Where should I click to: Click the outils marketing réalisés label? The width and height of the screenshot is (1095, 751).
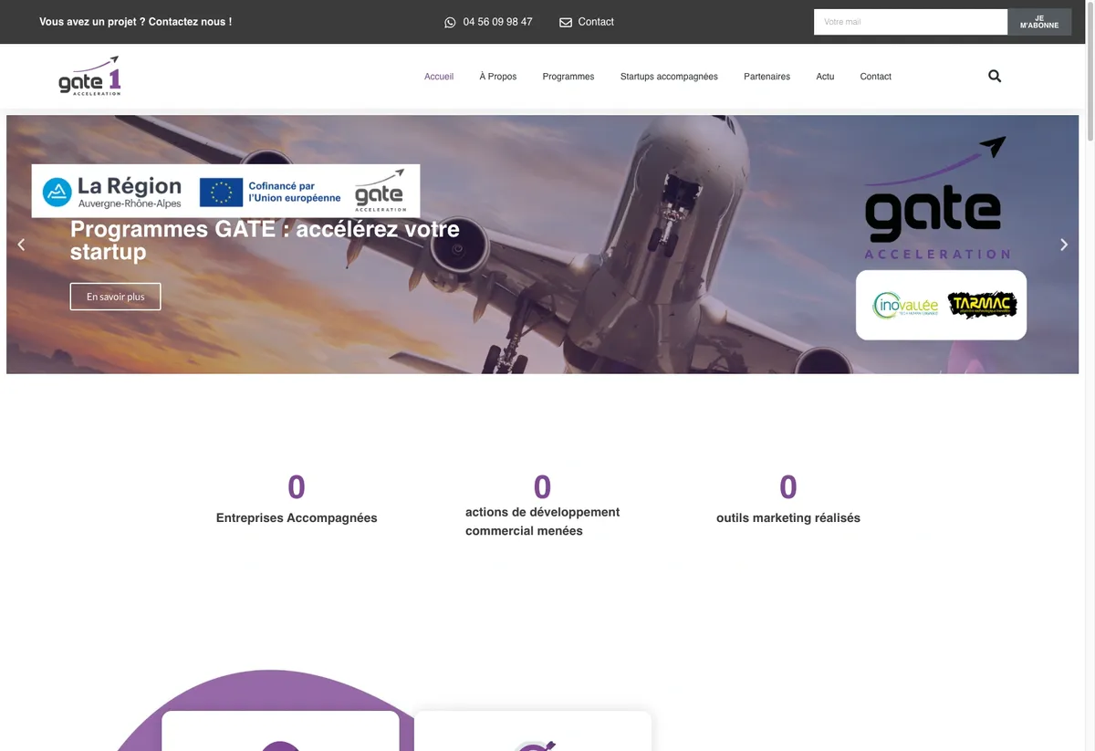[x=788, y=517]
